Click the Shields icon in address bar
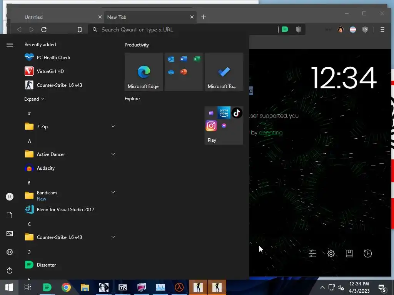This screenshot has height=295, width=394. 299,30
